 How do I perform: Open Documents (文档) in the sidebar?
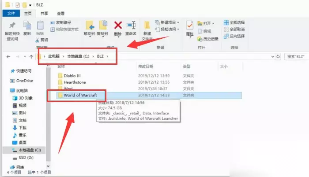coord(23,120)
